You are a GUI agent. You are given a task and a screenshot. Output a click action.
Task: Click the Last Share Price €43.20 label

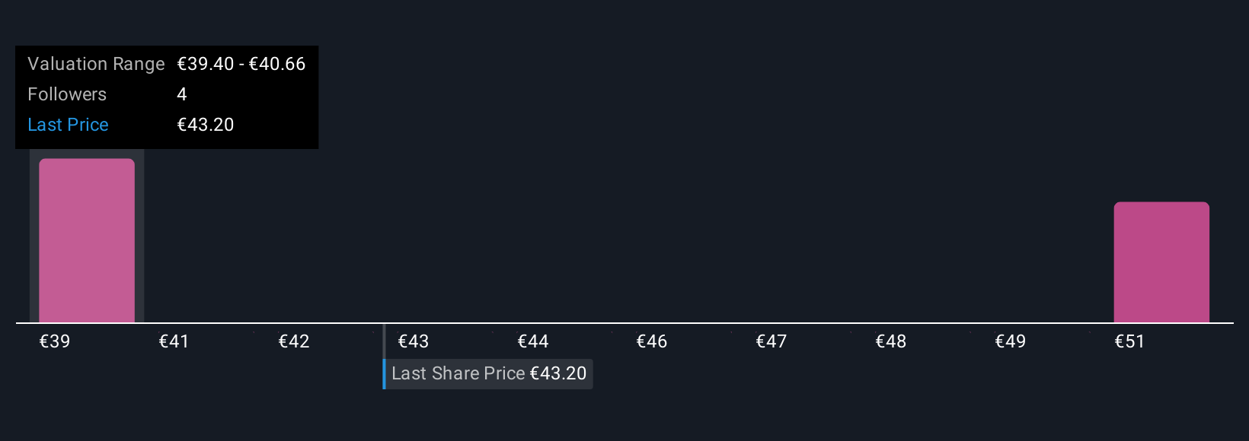click(x=488, y=373)
